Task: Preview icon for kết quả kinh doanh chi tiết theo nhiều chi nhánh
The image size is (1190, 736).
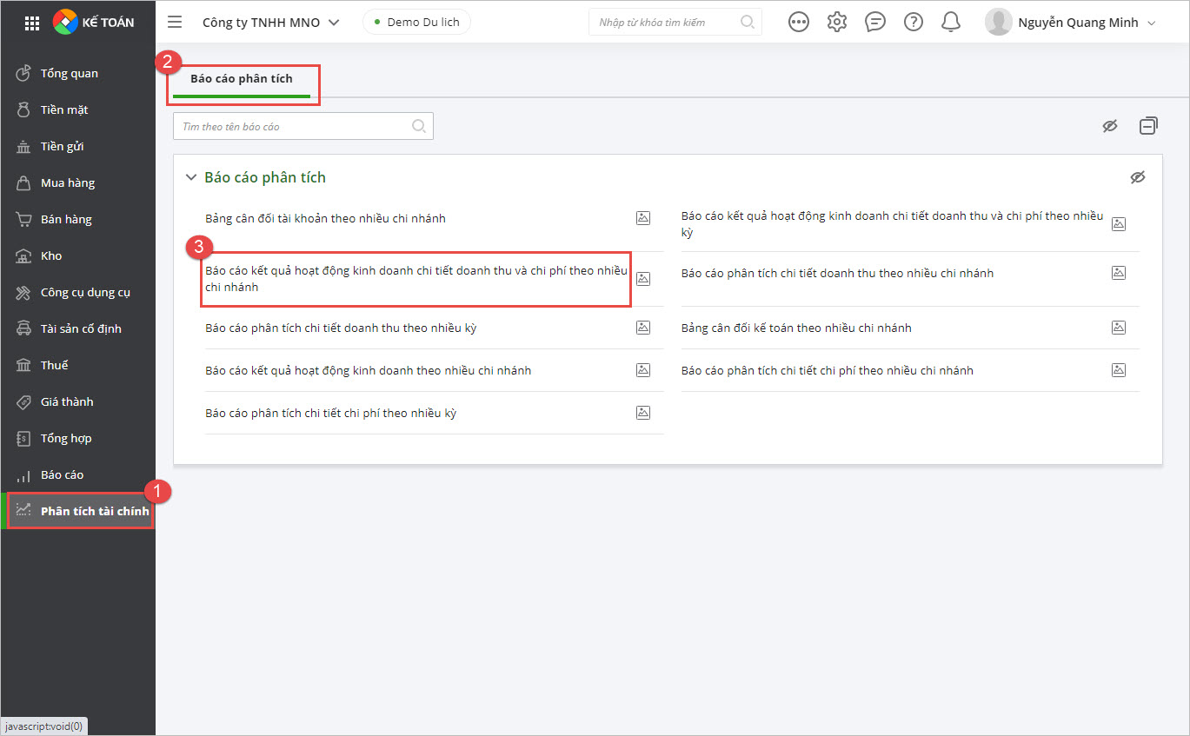Action: (x=643, y=278)
